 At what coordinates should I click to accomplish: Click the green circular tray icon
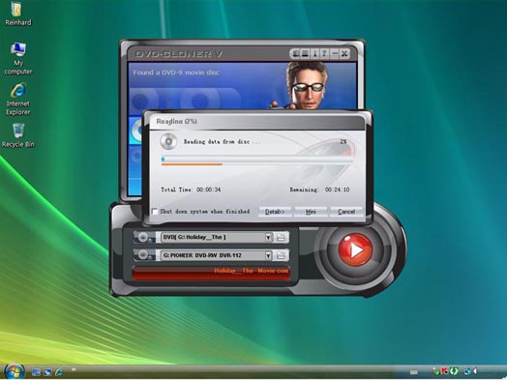454,371
